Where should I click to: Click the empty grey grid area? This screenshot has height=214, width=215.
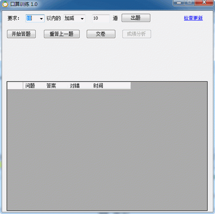point(107,149)
